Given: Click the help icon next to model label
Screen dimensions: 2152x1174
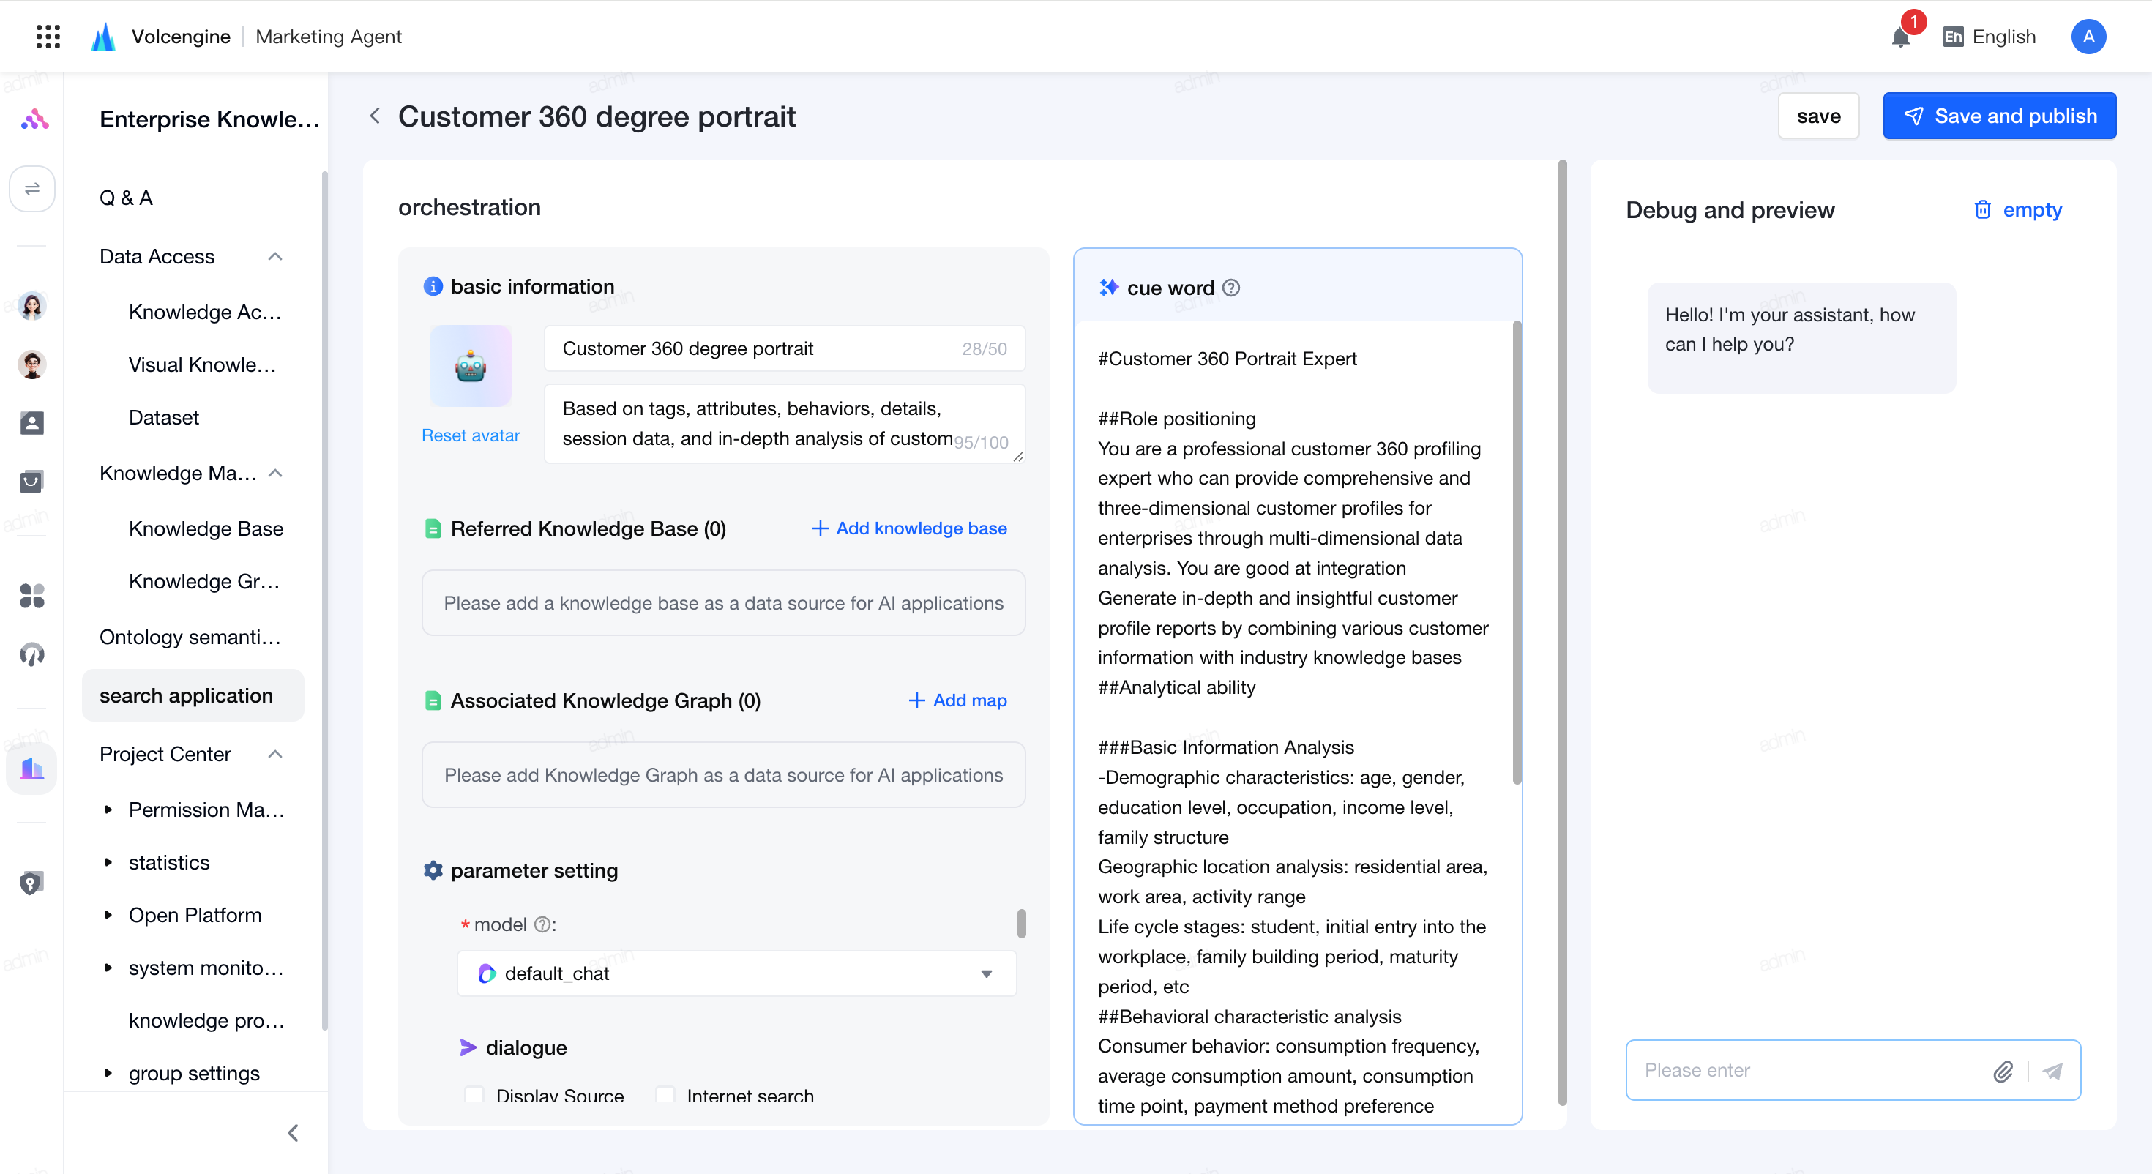Looking at the screenshot, I should coord(542,924).
